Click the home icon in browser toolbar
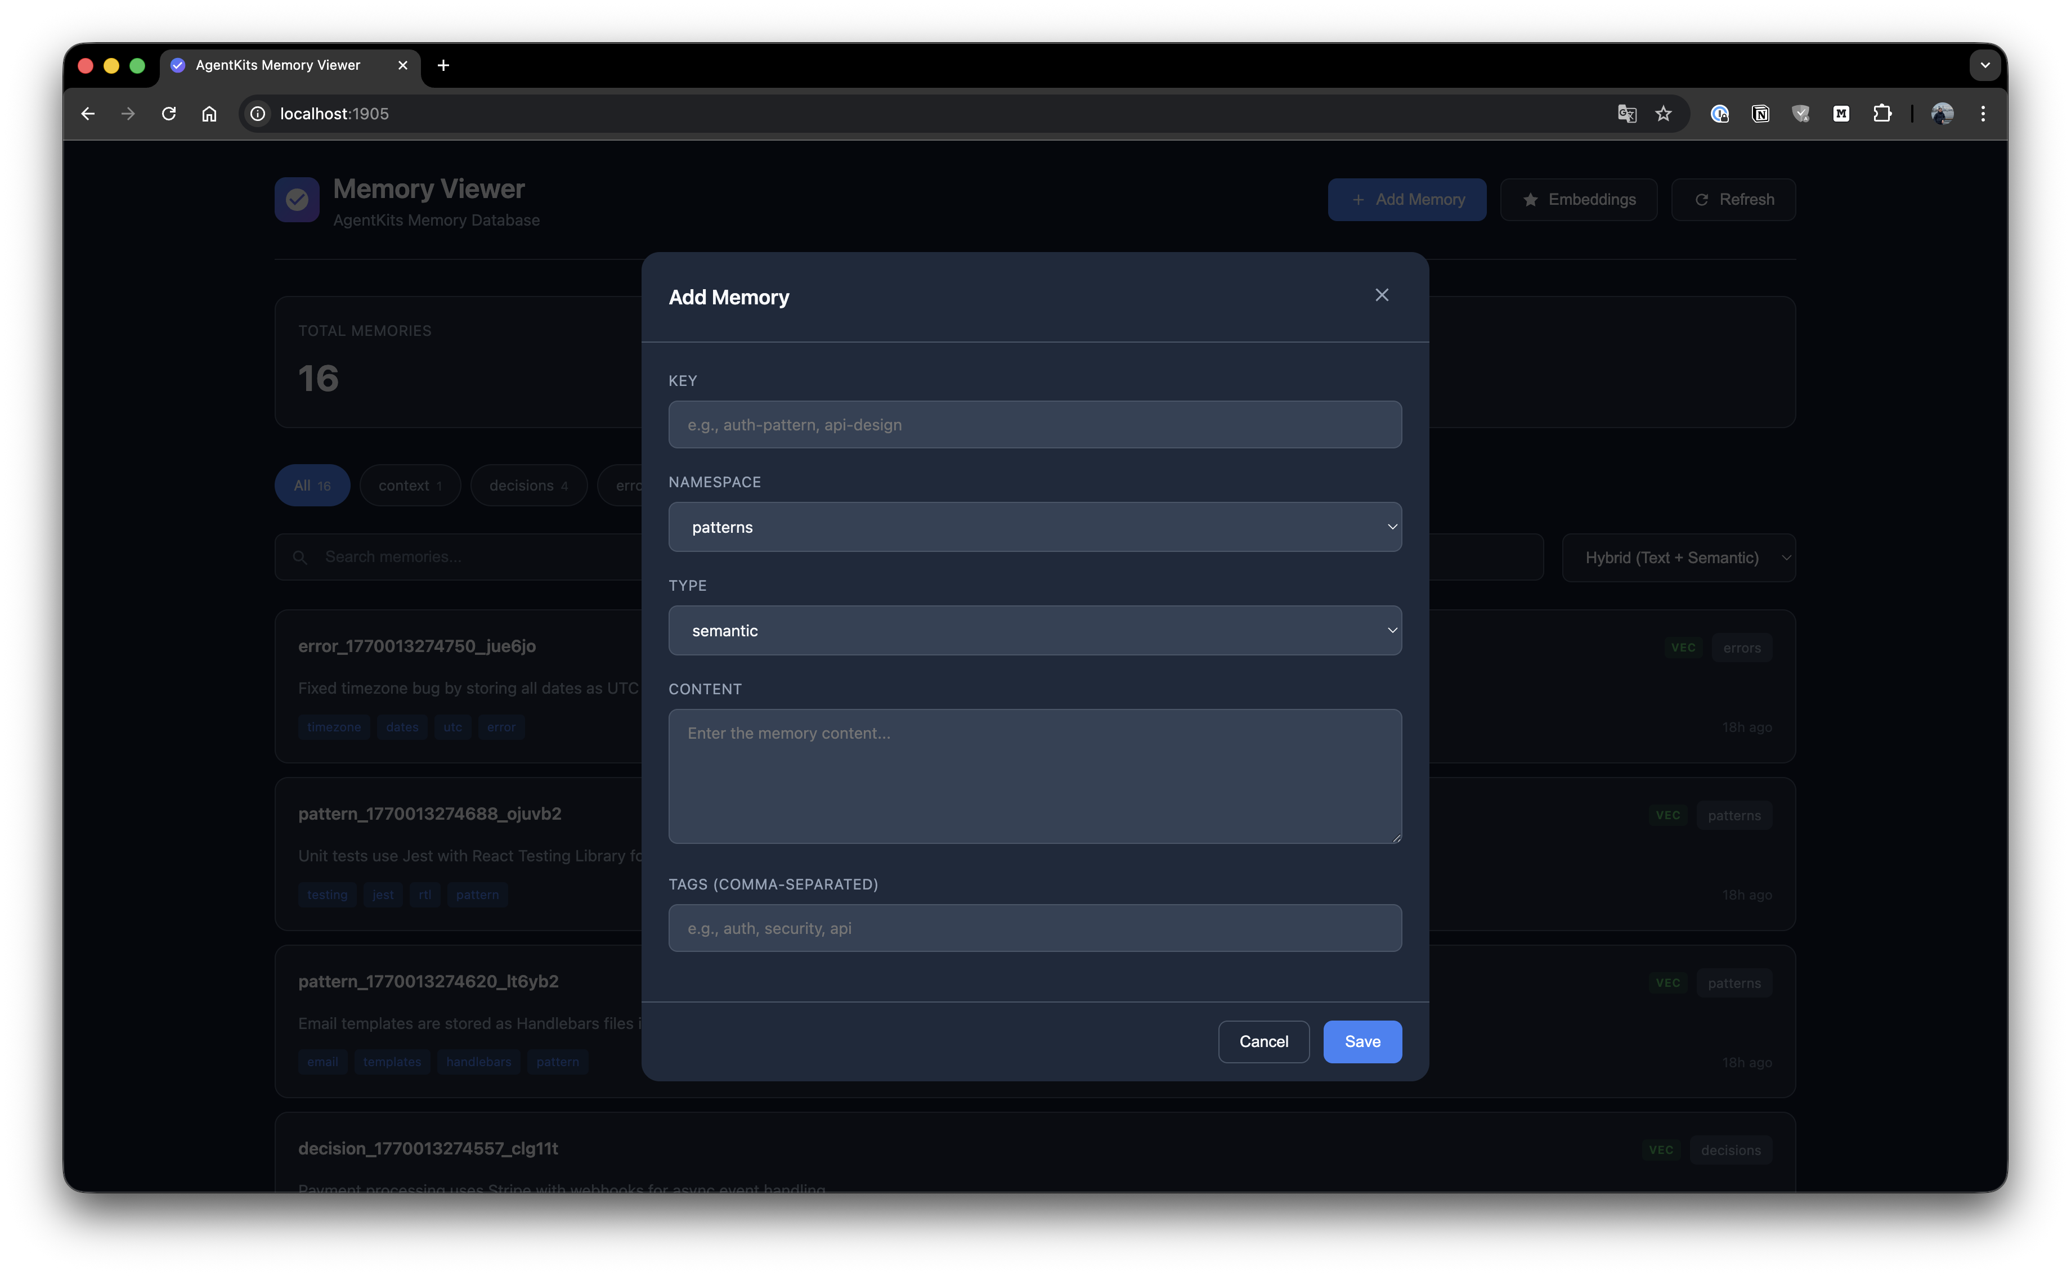 209,113
